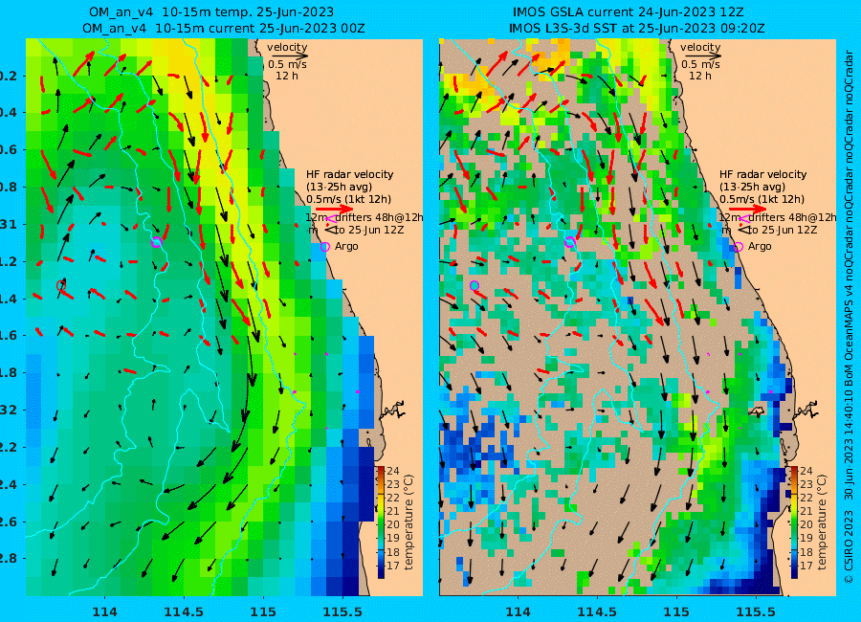
Task: Click the Argo legend circle in IMOS panel
Action: tap(739, 247)
